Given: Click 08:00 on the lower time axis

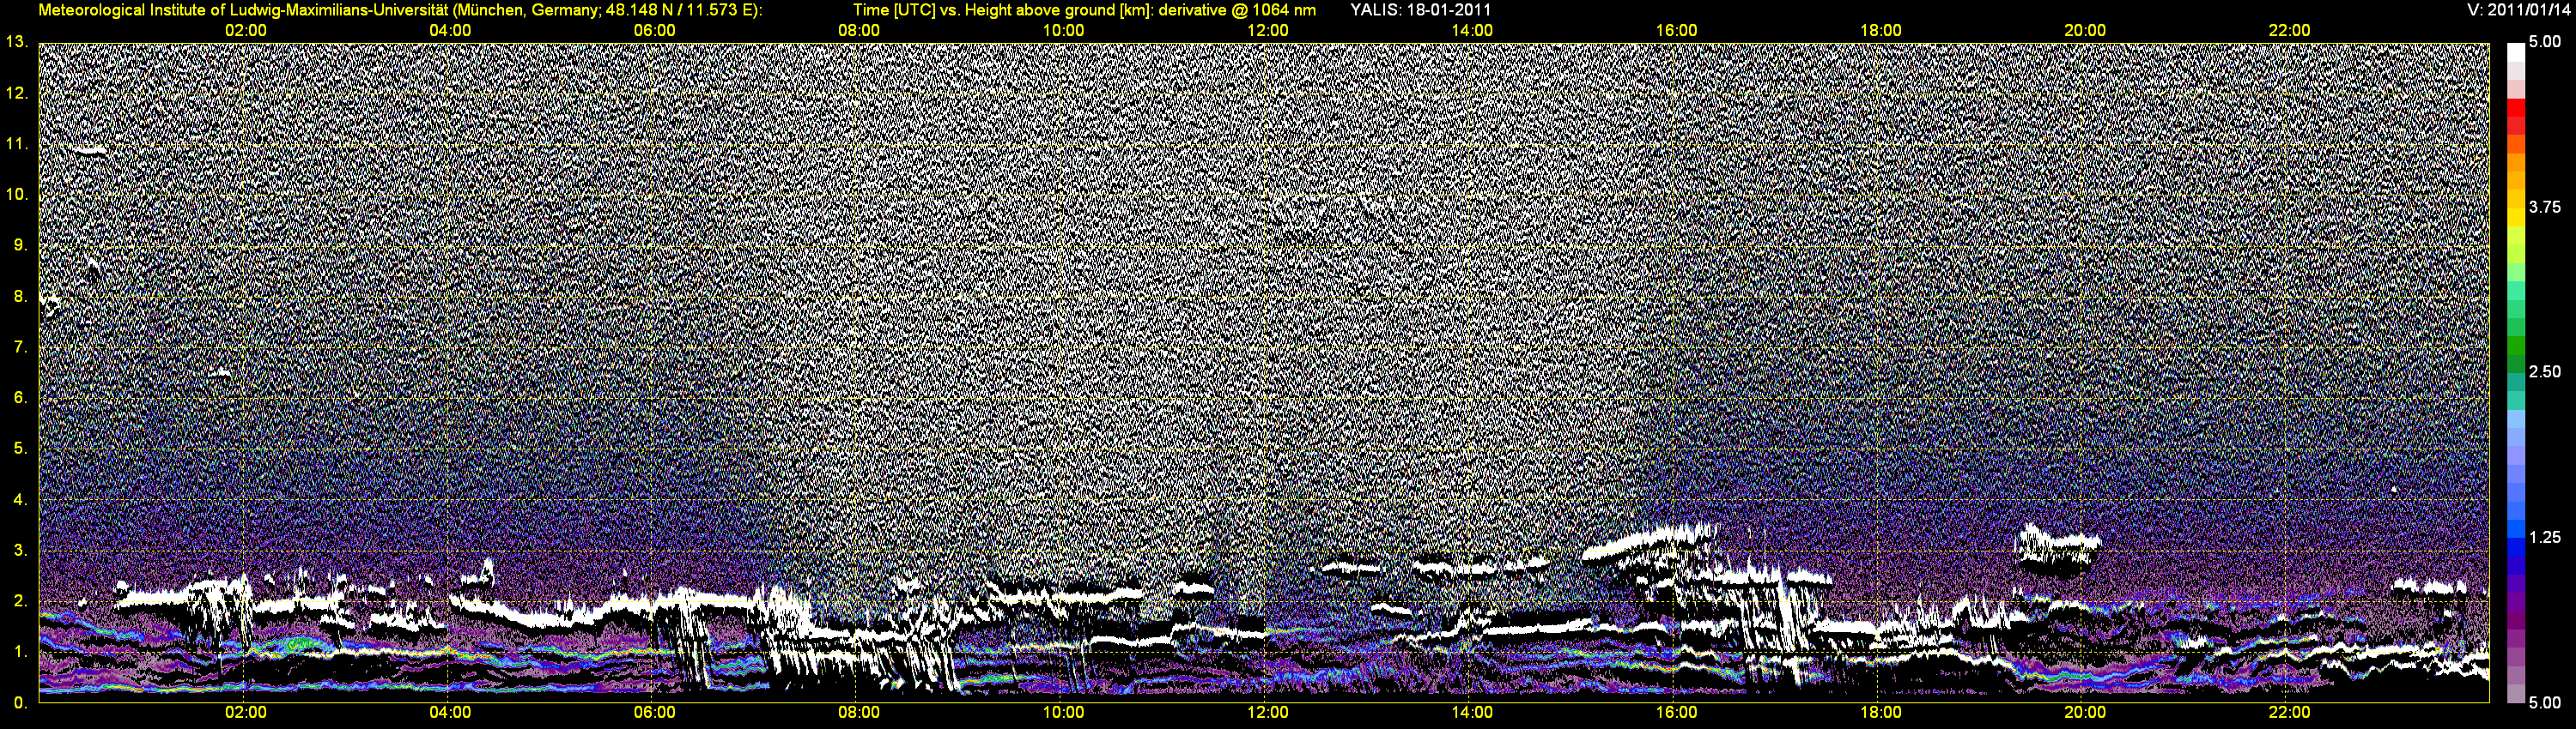Looking at the screenshot, I should 859,713.
